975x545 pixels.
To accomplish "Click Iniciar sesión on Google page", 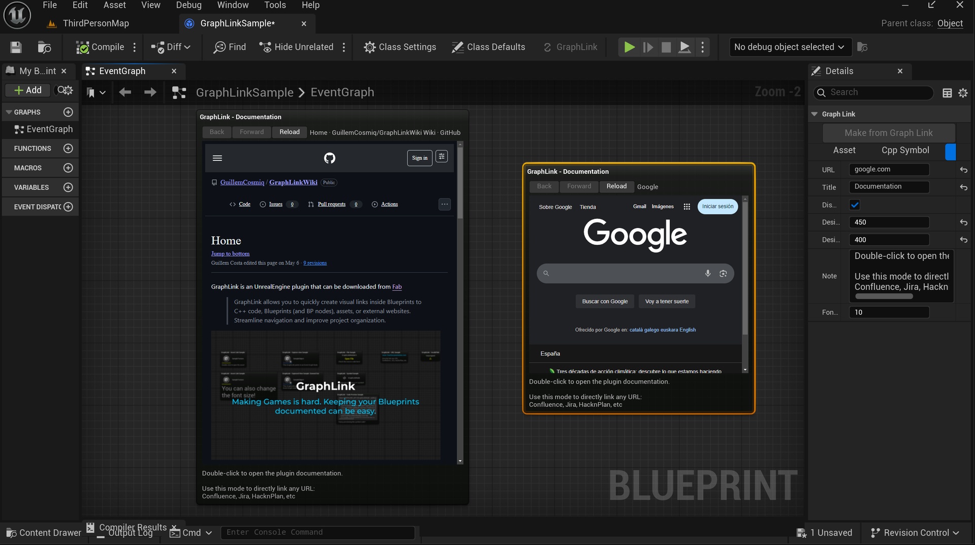I will click(x=717, y=206).
